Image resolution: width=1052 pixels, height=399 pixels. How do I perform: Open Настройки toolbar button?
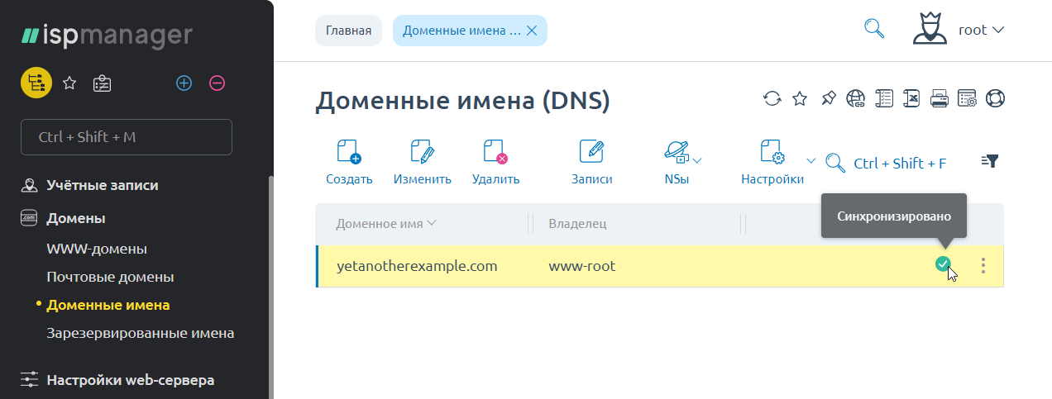click(772, 162)
